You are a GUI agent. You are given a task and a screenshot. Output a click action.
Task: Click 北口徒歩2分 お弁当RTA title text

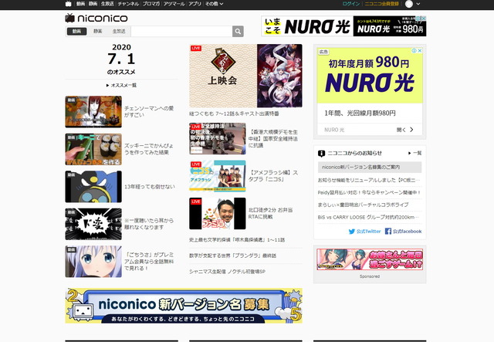coord(270,213)
